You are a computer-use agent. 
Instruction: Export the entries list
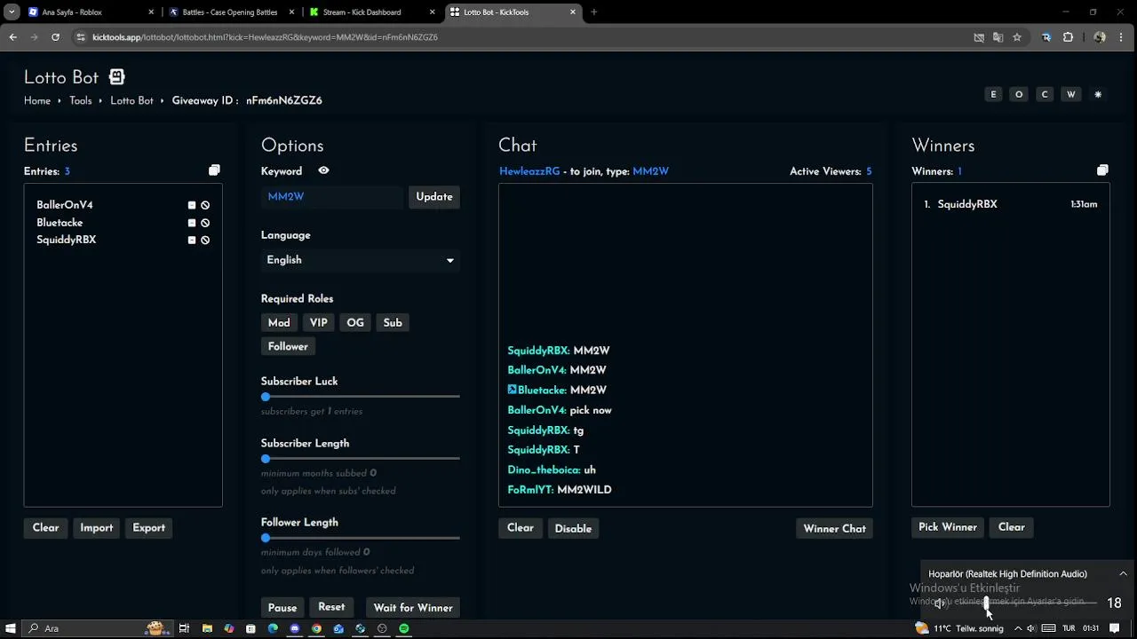148,528
